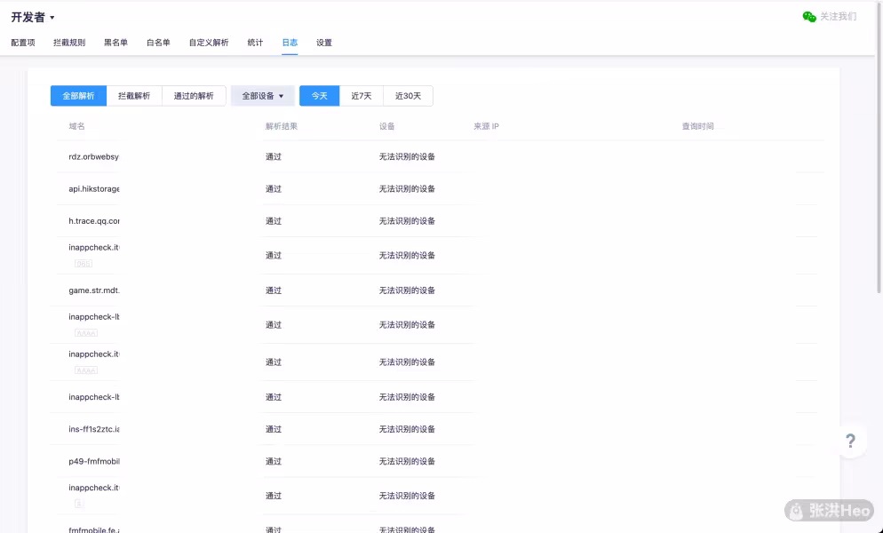Screen dimensions: 883x533
Task: Click the small tag under first inappcheck.it domain
Action: (84, 264)
